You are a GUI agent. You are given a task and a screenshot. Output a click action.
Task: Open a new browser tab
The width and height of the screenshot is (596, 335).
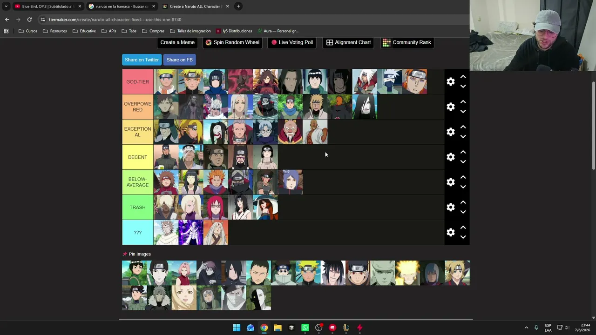tap(238, 7)
